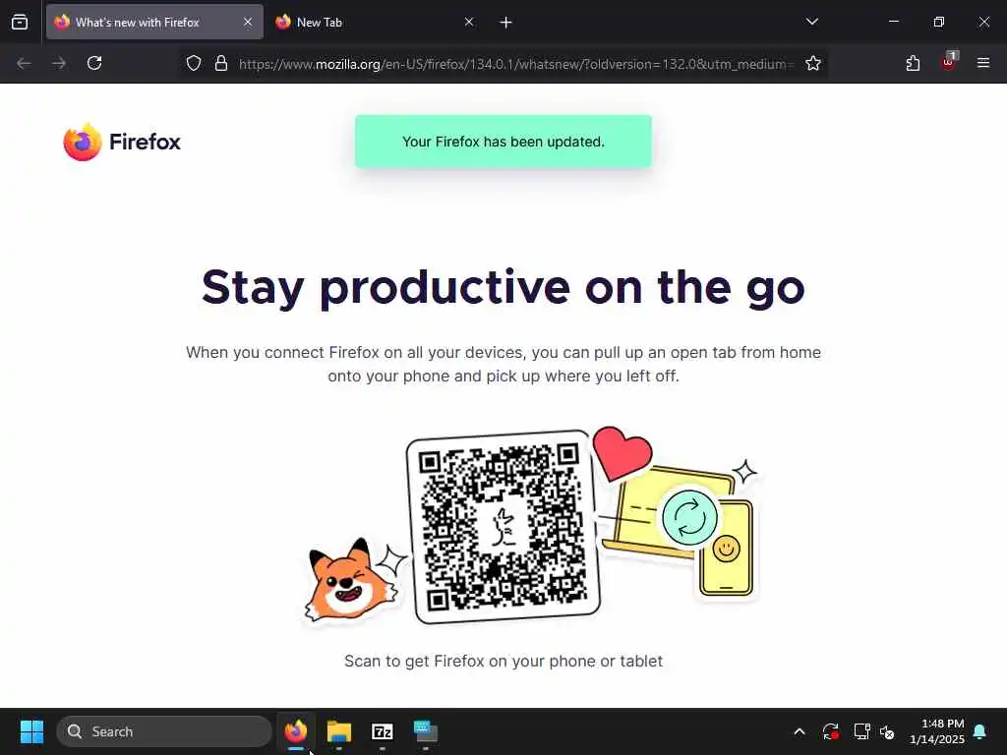The image size is (1007, 755).
Task: Open 7-Zip from the taskbar
Action: [x=383, y=731]
